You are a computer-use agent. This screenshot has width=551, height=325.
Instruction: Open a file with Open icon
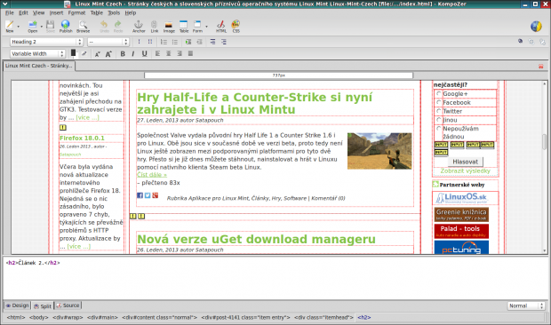click(x=32, y=27)
